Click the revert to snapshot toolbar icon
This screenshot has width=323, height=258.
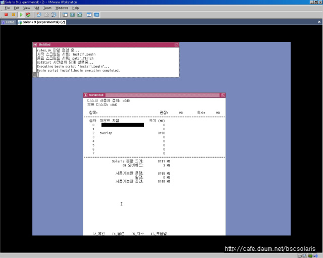point(46,15)
